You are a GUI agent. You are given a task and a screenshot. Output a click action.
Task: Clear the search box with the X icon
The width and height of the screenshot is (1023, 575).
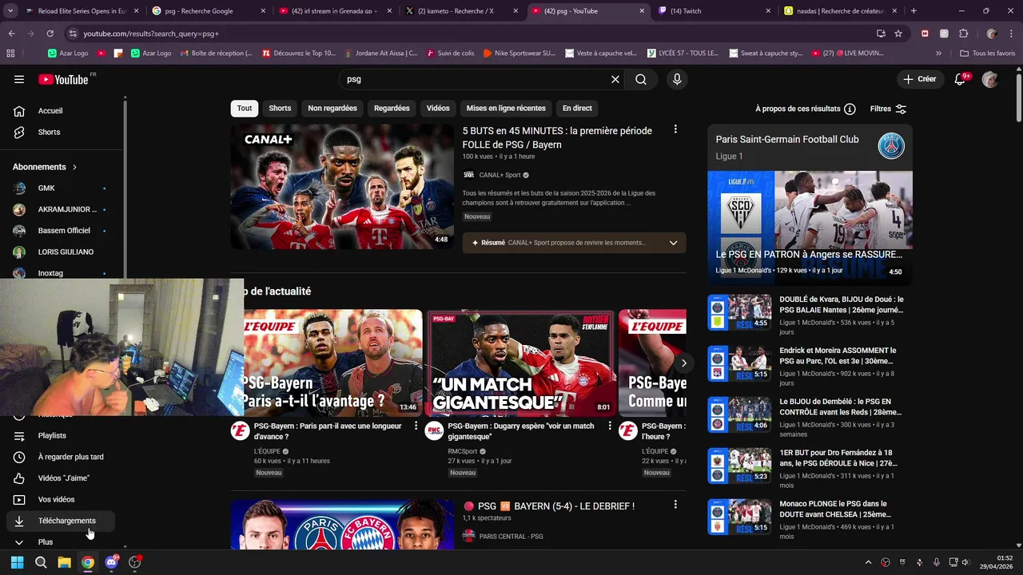pyautogui.click(x=615, y=79)
